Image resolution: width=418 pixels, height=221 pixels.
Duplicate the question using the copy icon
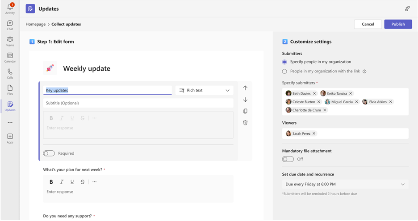point(245,111)
